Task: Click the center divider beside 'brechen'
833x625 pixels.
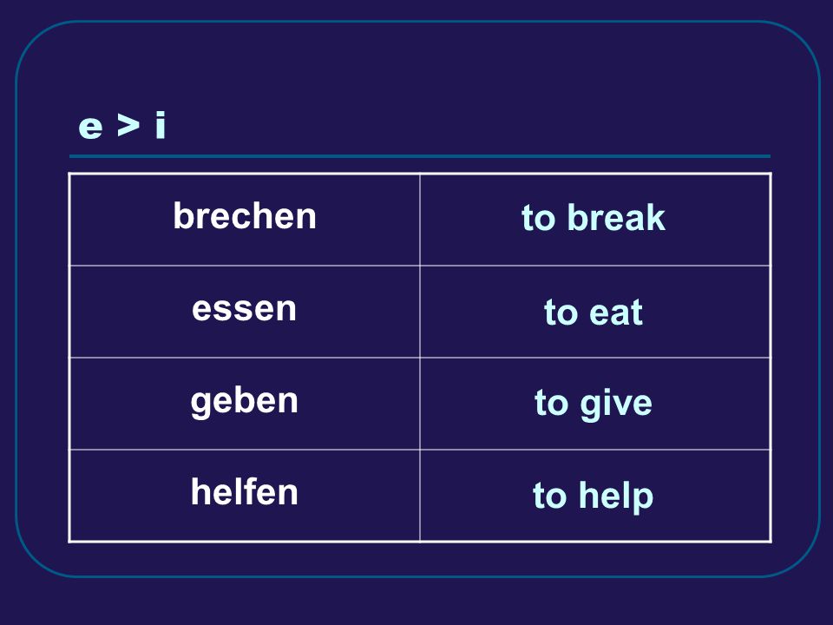Action: [420, 220]
